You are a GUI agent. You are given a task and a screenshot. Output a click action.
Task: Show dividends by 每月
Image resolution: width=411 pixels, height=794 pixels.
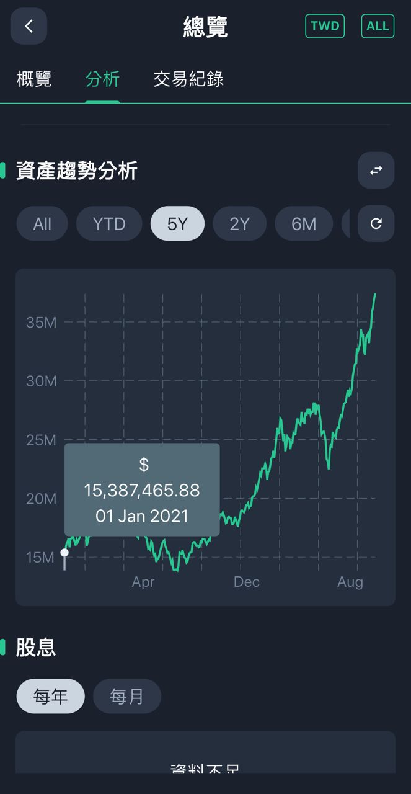127,696
